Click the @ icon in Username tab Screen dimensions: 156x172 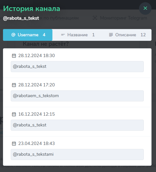(13, 35)
